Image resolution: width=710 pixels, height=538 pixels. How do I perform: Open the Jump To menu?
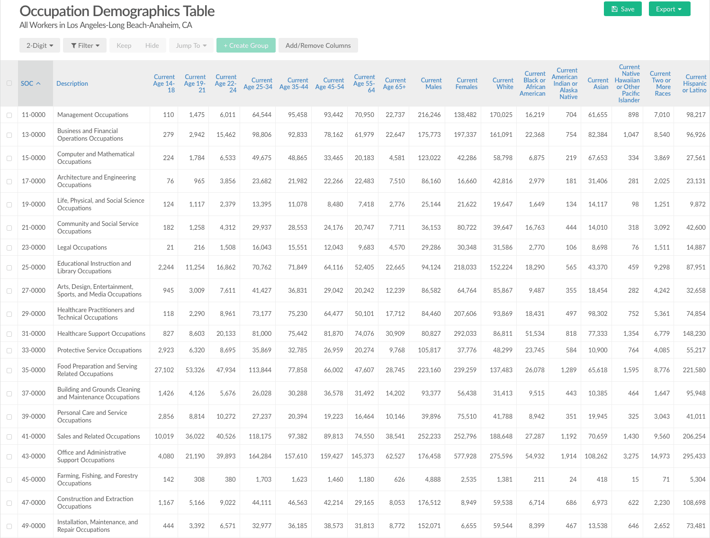(x=191, y=45)
